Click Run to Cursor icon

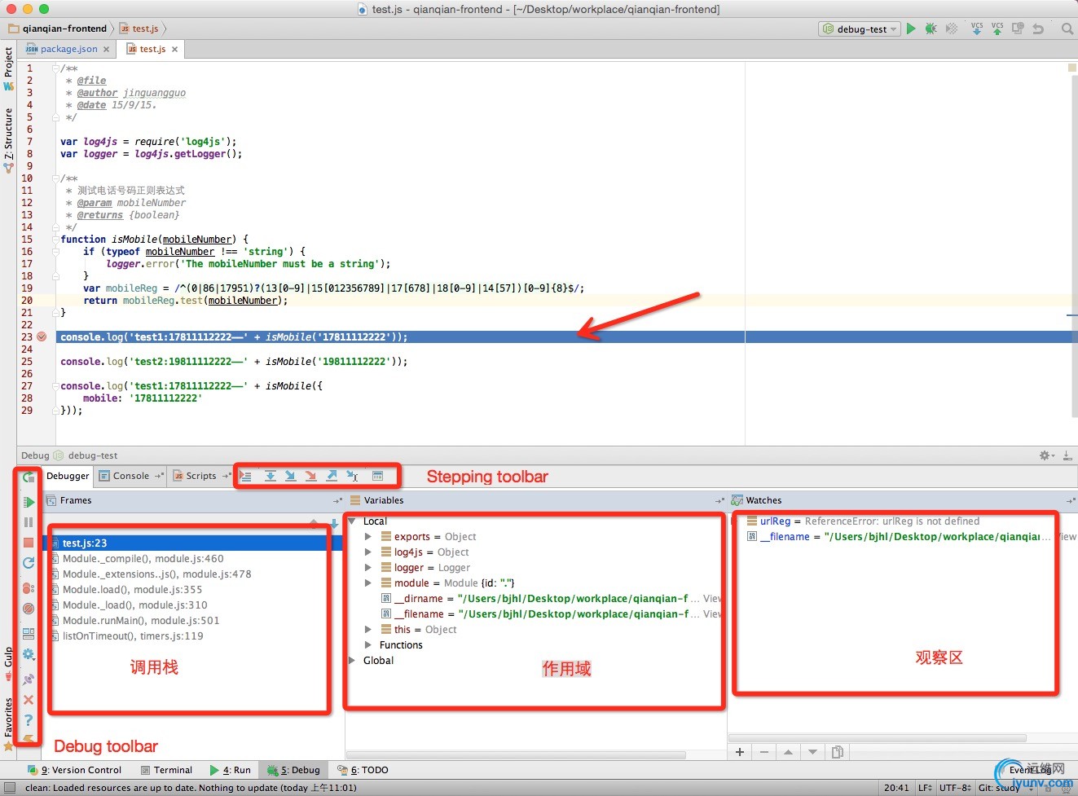tap(352, 476)
